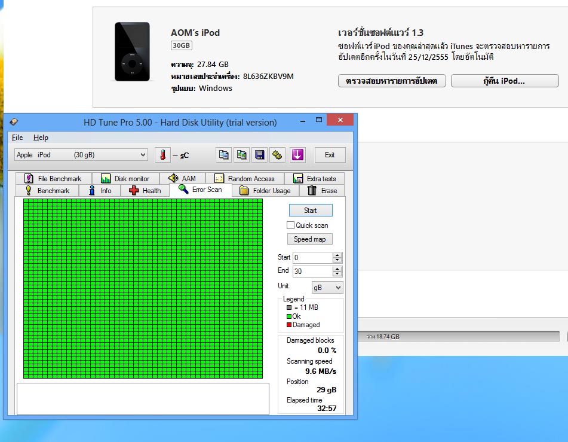Click the floppy disk save screenshot icon
The image size is (568, 442).
click(x=260, y=155)
